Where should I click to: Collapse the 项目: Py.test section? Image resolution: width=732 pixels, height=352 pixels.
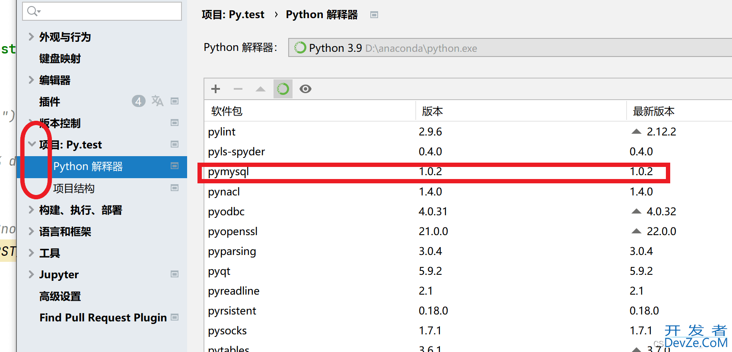(32, 144)
